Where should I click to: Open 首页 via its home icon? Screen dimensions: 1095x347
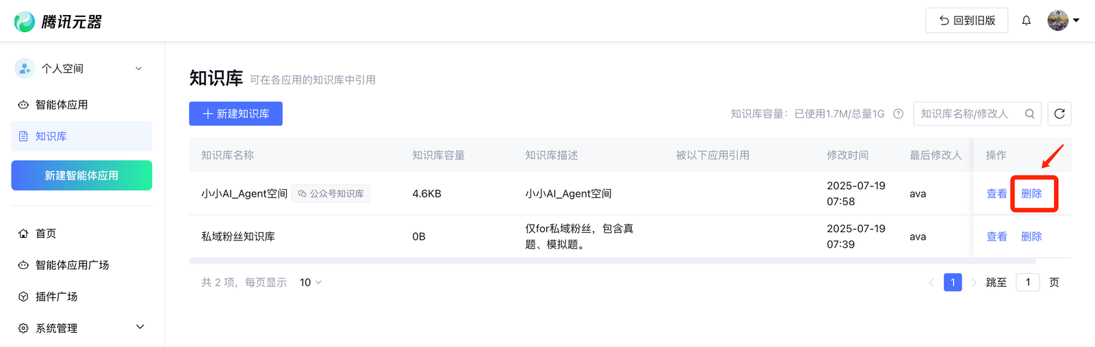tap(23, 234)
